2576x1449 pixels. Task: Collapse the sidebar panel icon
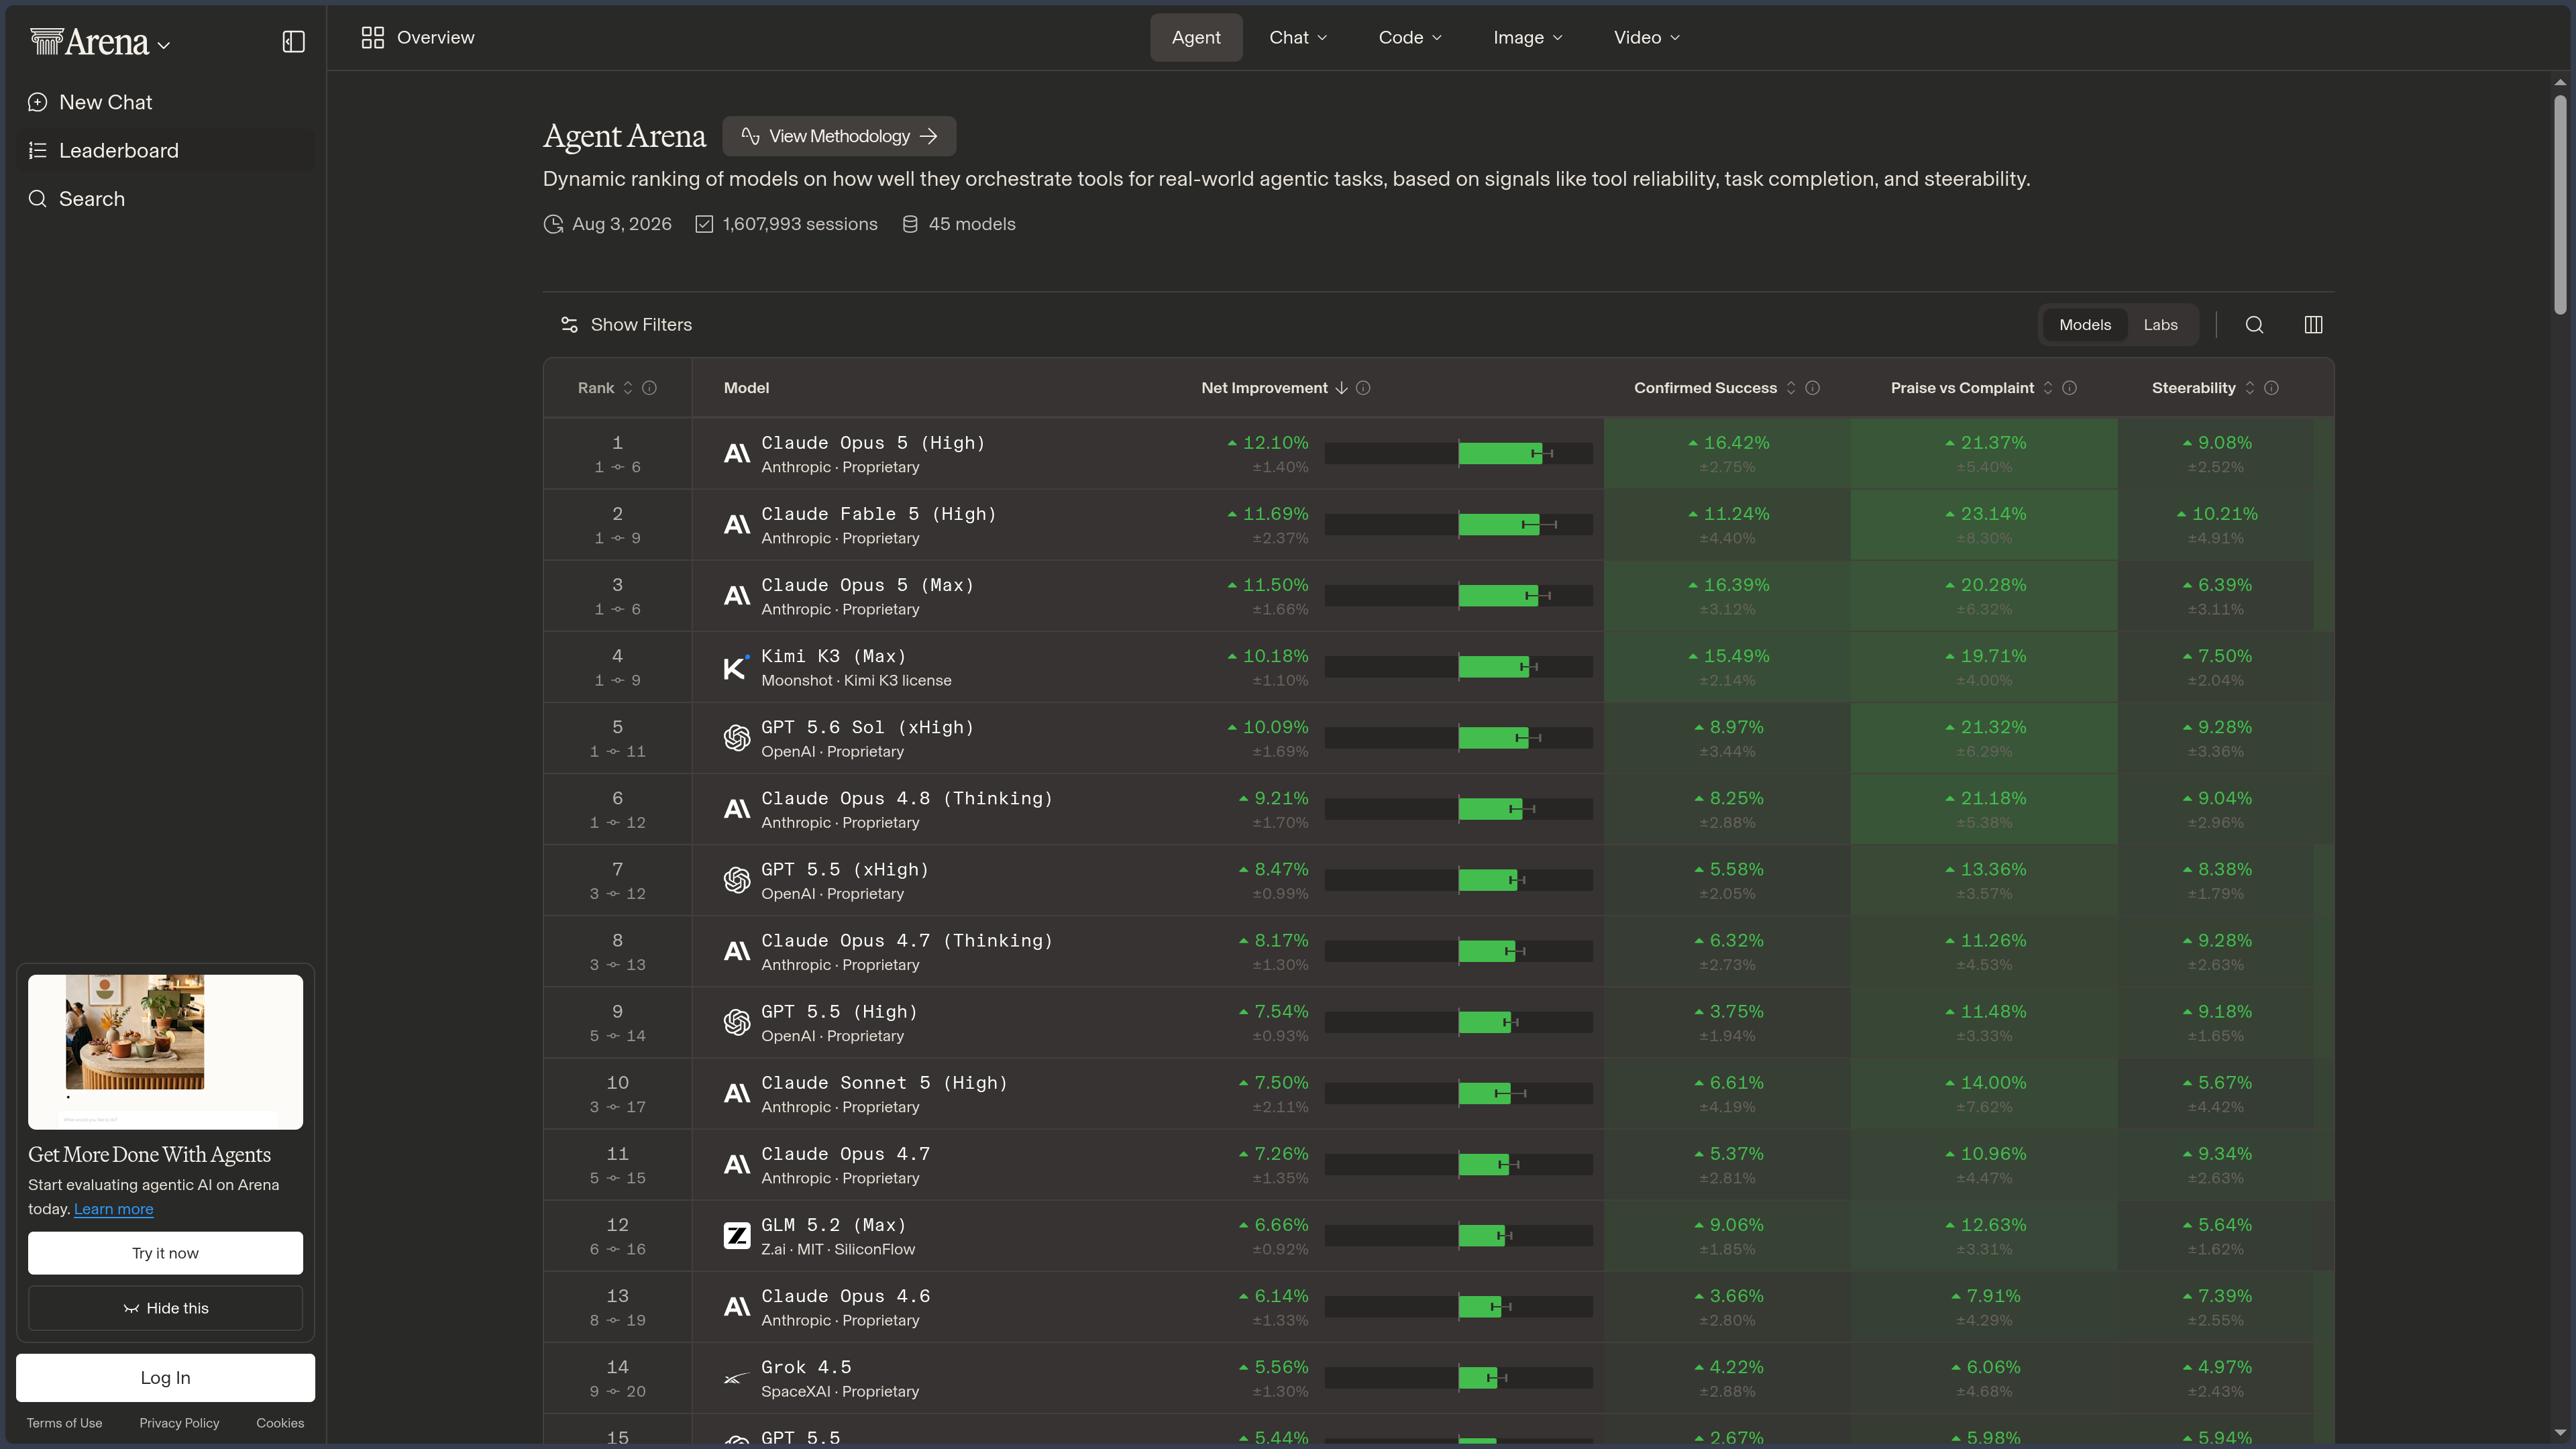(293, 41)
